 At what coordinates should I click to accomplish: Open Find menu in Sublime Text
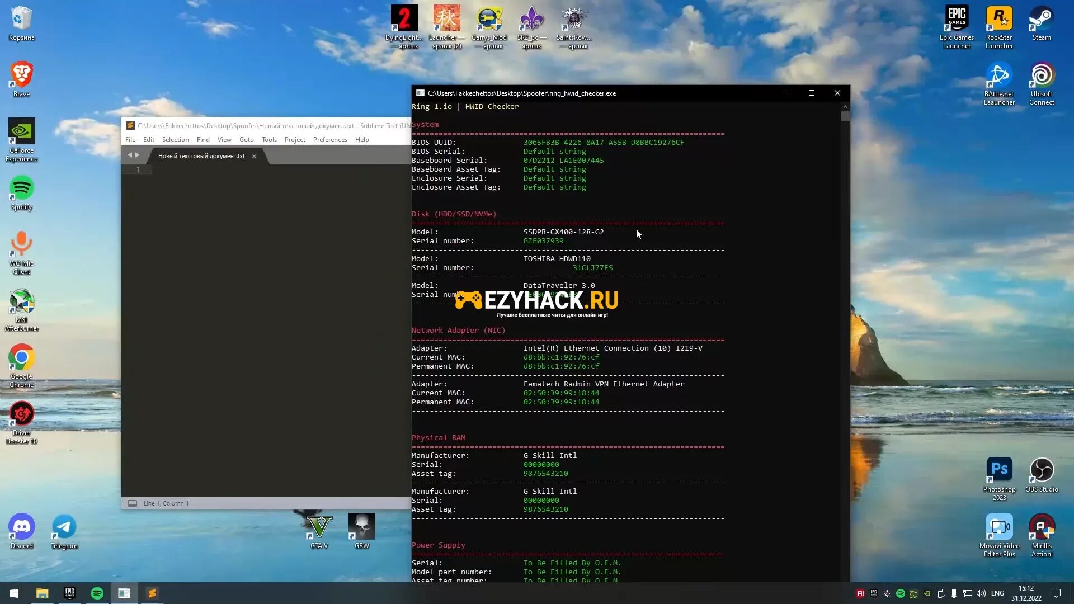(x=203, y=140)
